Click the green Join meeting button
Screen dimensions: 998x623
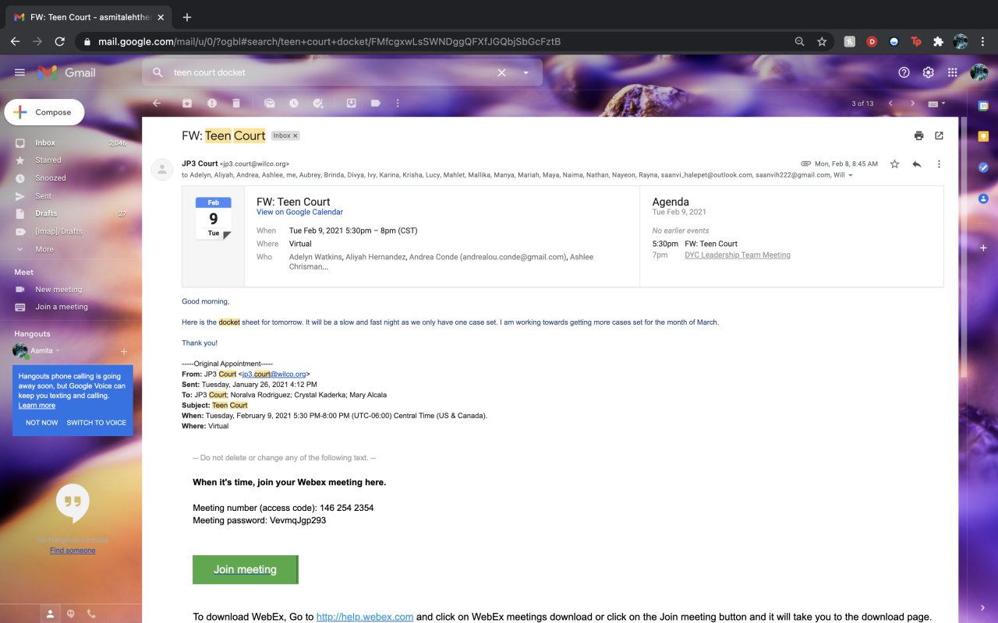click(245, 569)
